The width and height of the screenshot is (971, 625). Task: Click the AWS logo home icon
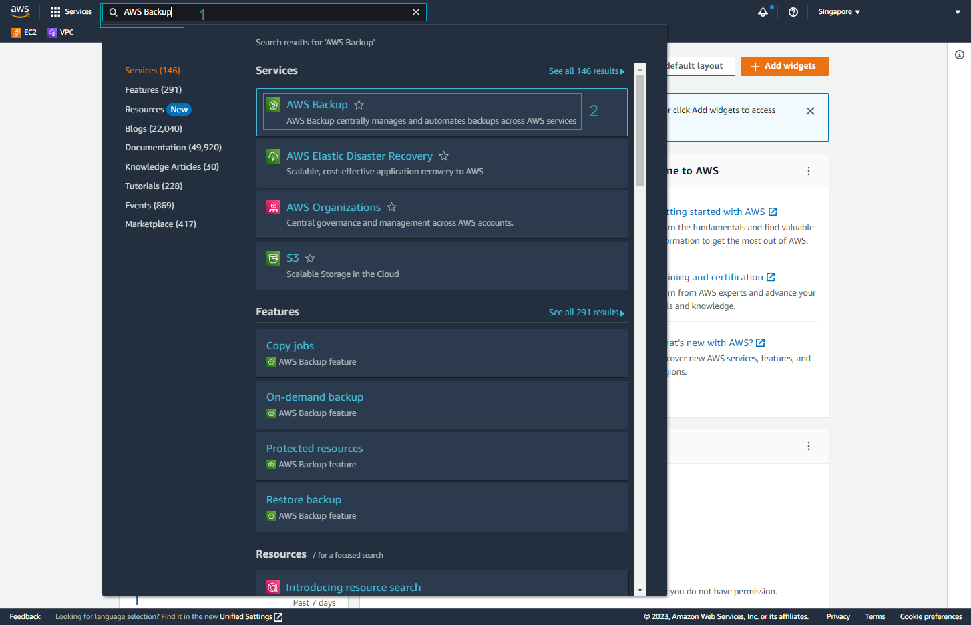(x=20, y=11)
